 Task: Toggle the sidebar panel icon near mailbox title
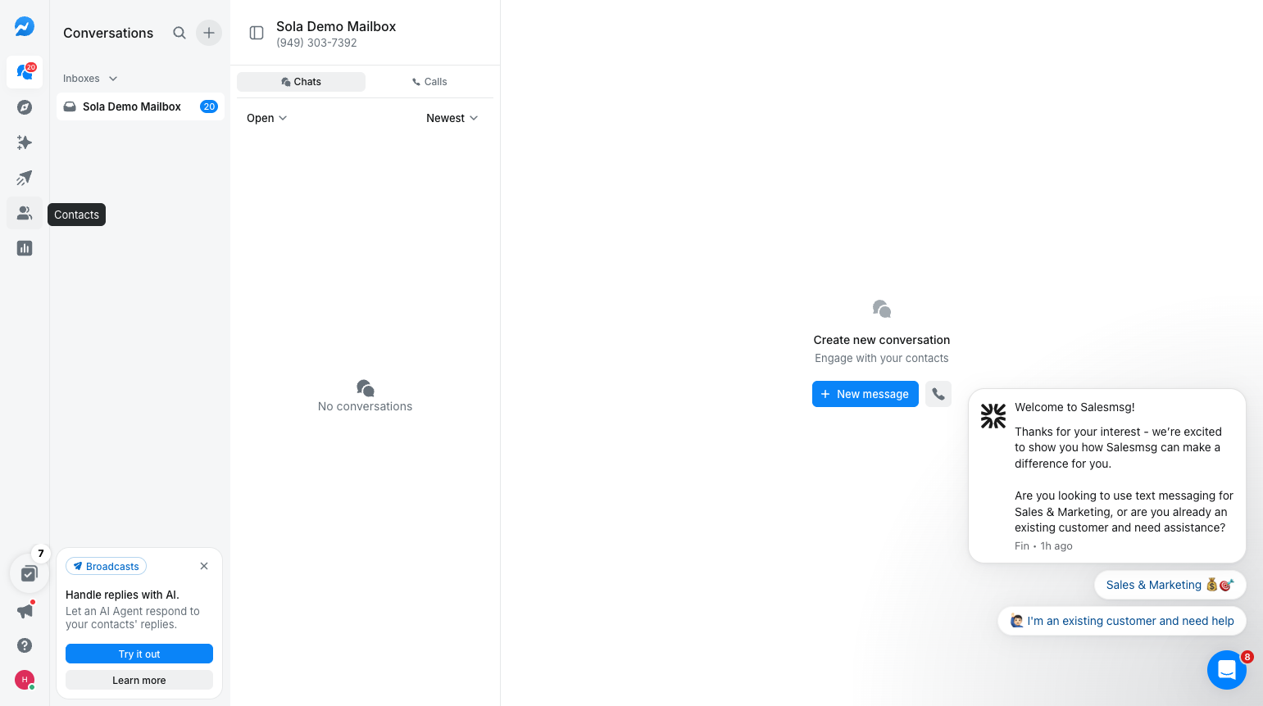click(x=257, y=33)
